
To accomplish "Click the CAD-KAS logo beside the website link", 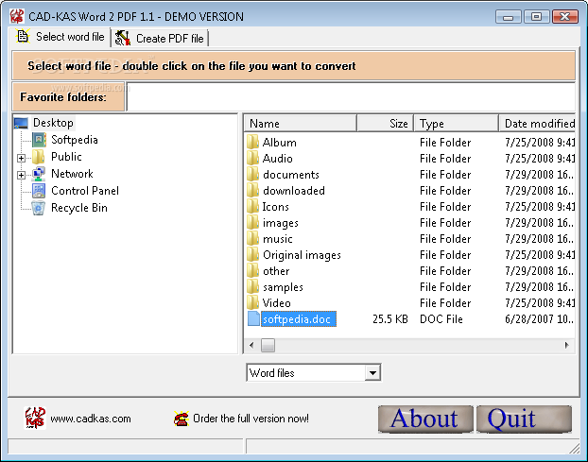I will pyautogui.click(x=34, y=418).
